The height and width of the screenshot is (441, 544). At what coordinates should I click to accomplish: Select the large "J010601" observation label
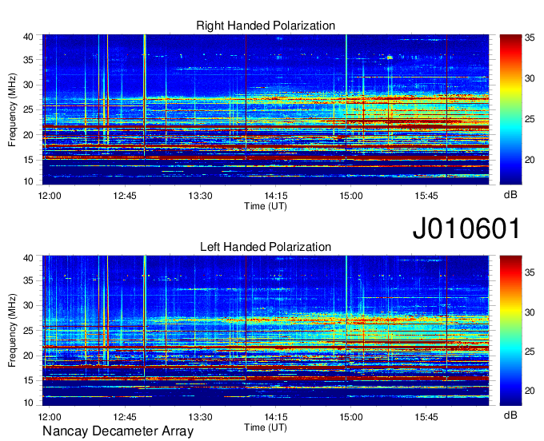pyautogui.click(x=466, y=228)
